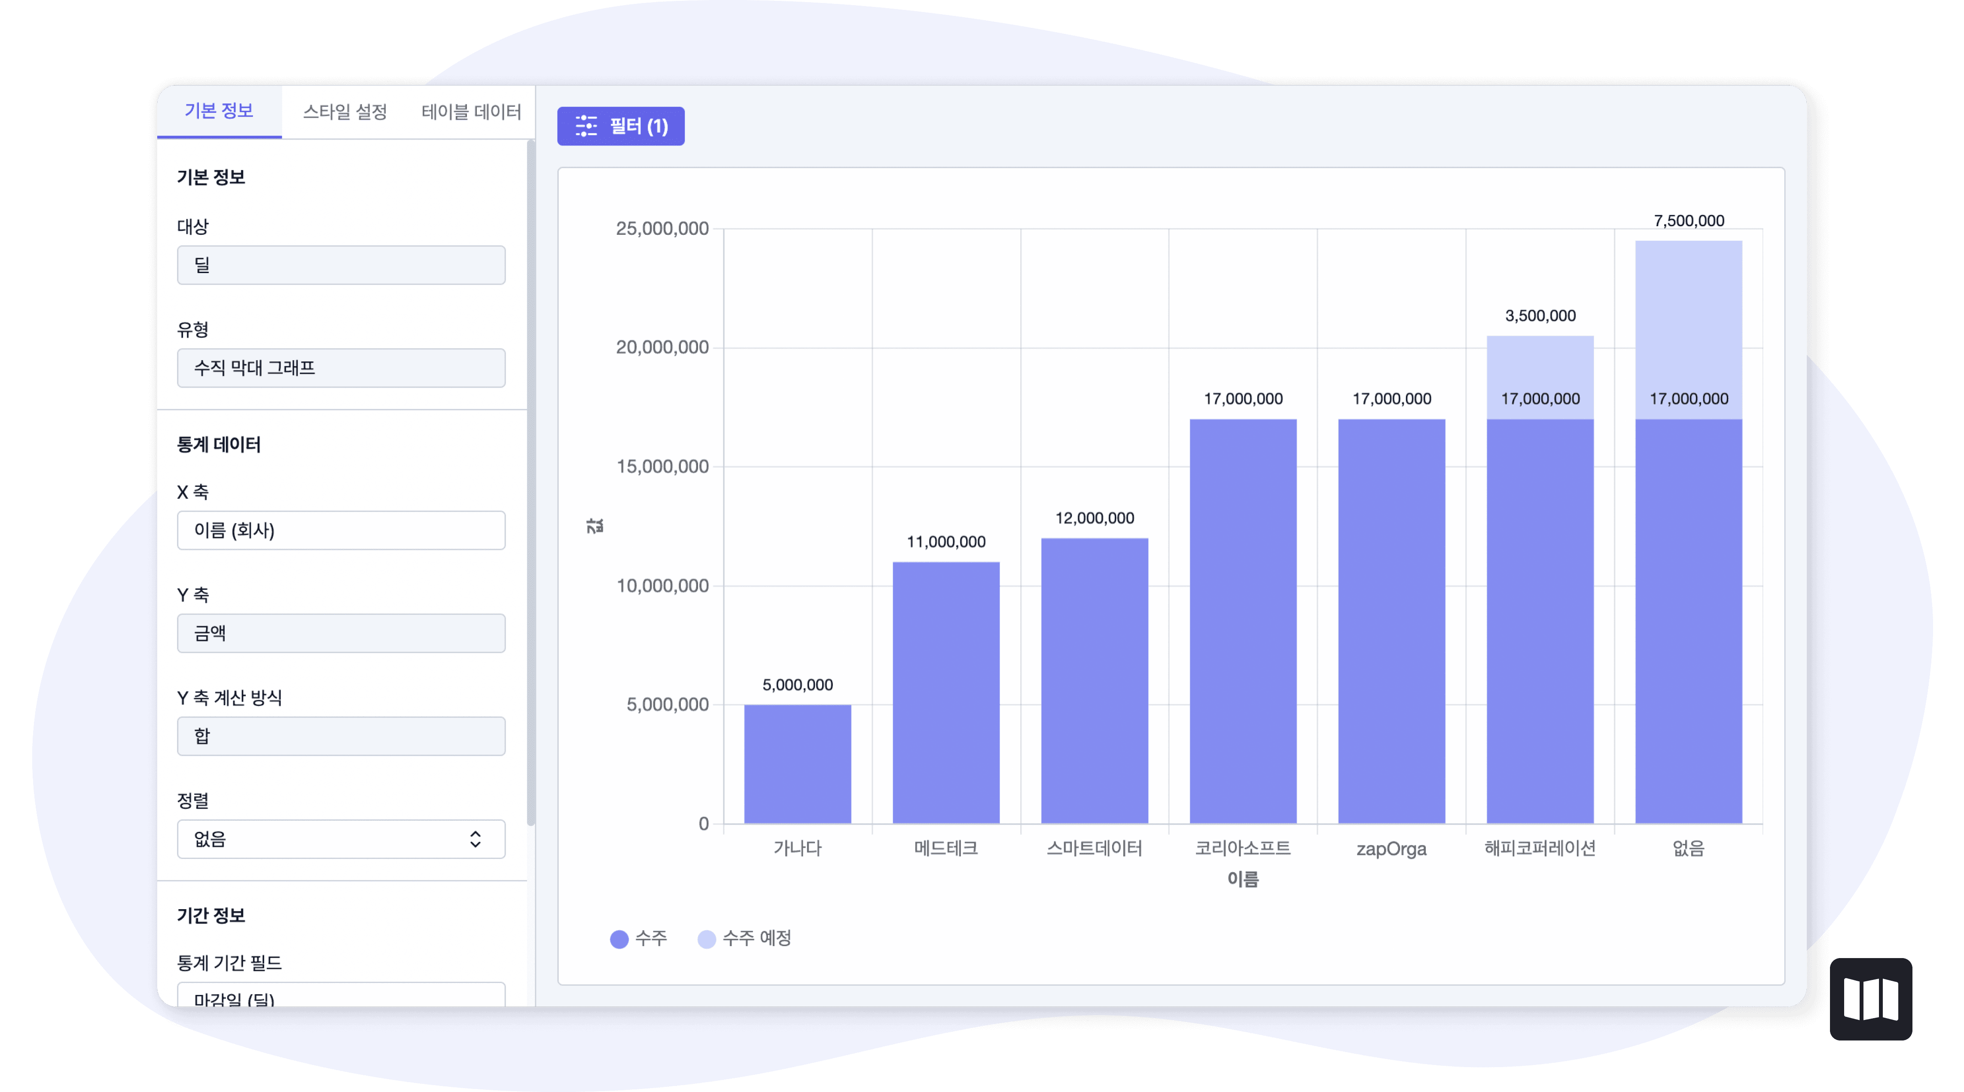This screenshot has width=1964, height=1092.
Task: Click the 5,000,000 data label
Action: [797, 685]
